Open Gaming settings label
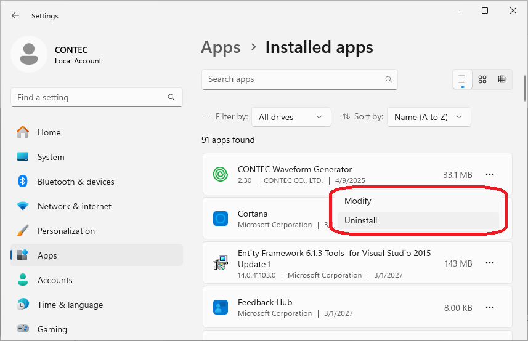 [52, 329]
